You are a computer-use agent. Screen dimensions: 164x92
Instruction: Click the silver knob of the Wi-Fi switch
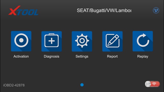[148, 84]
